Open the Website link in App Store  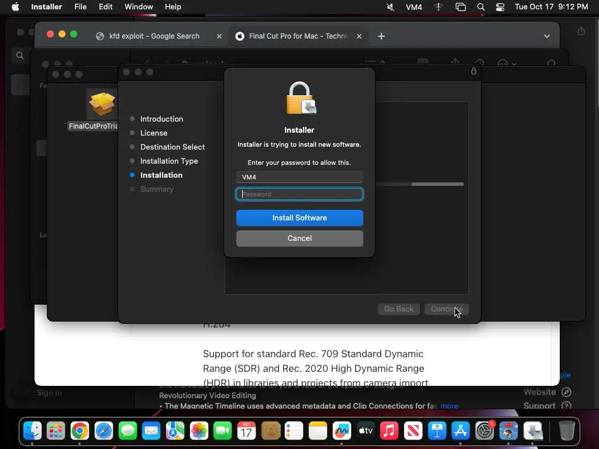(x=547, y=392)
